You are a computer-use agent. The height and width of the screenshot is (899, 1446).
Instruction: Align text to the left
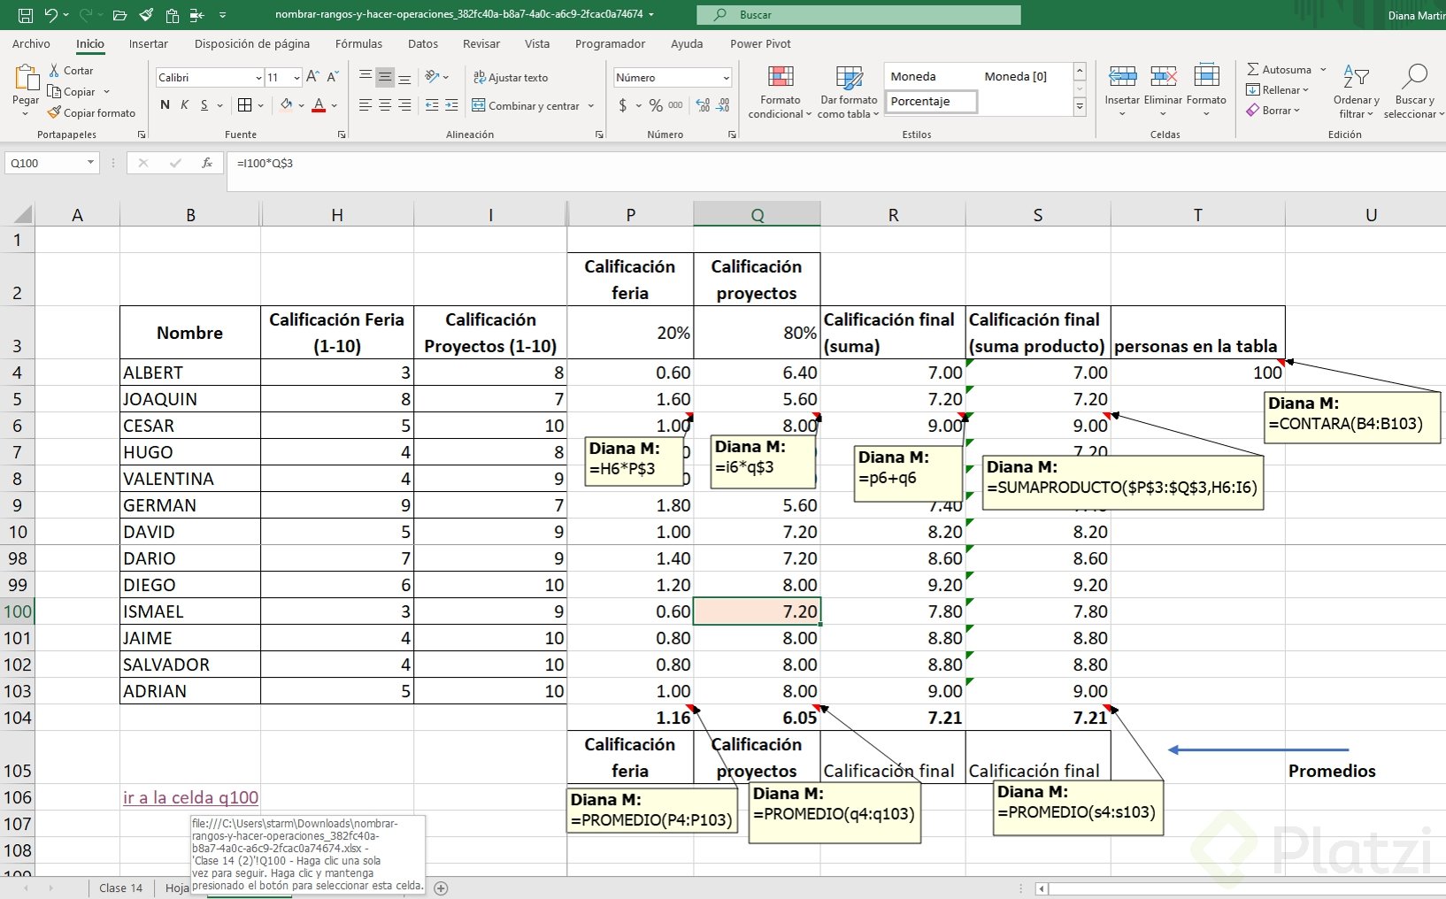[x=365, y=105]
